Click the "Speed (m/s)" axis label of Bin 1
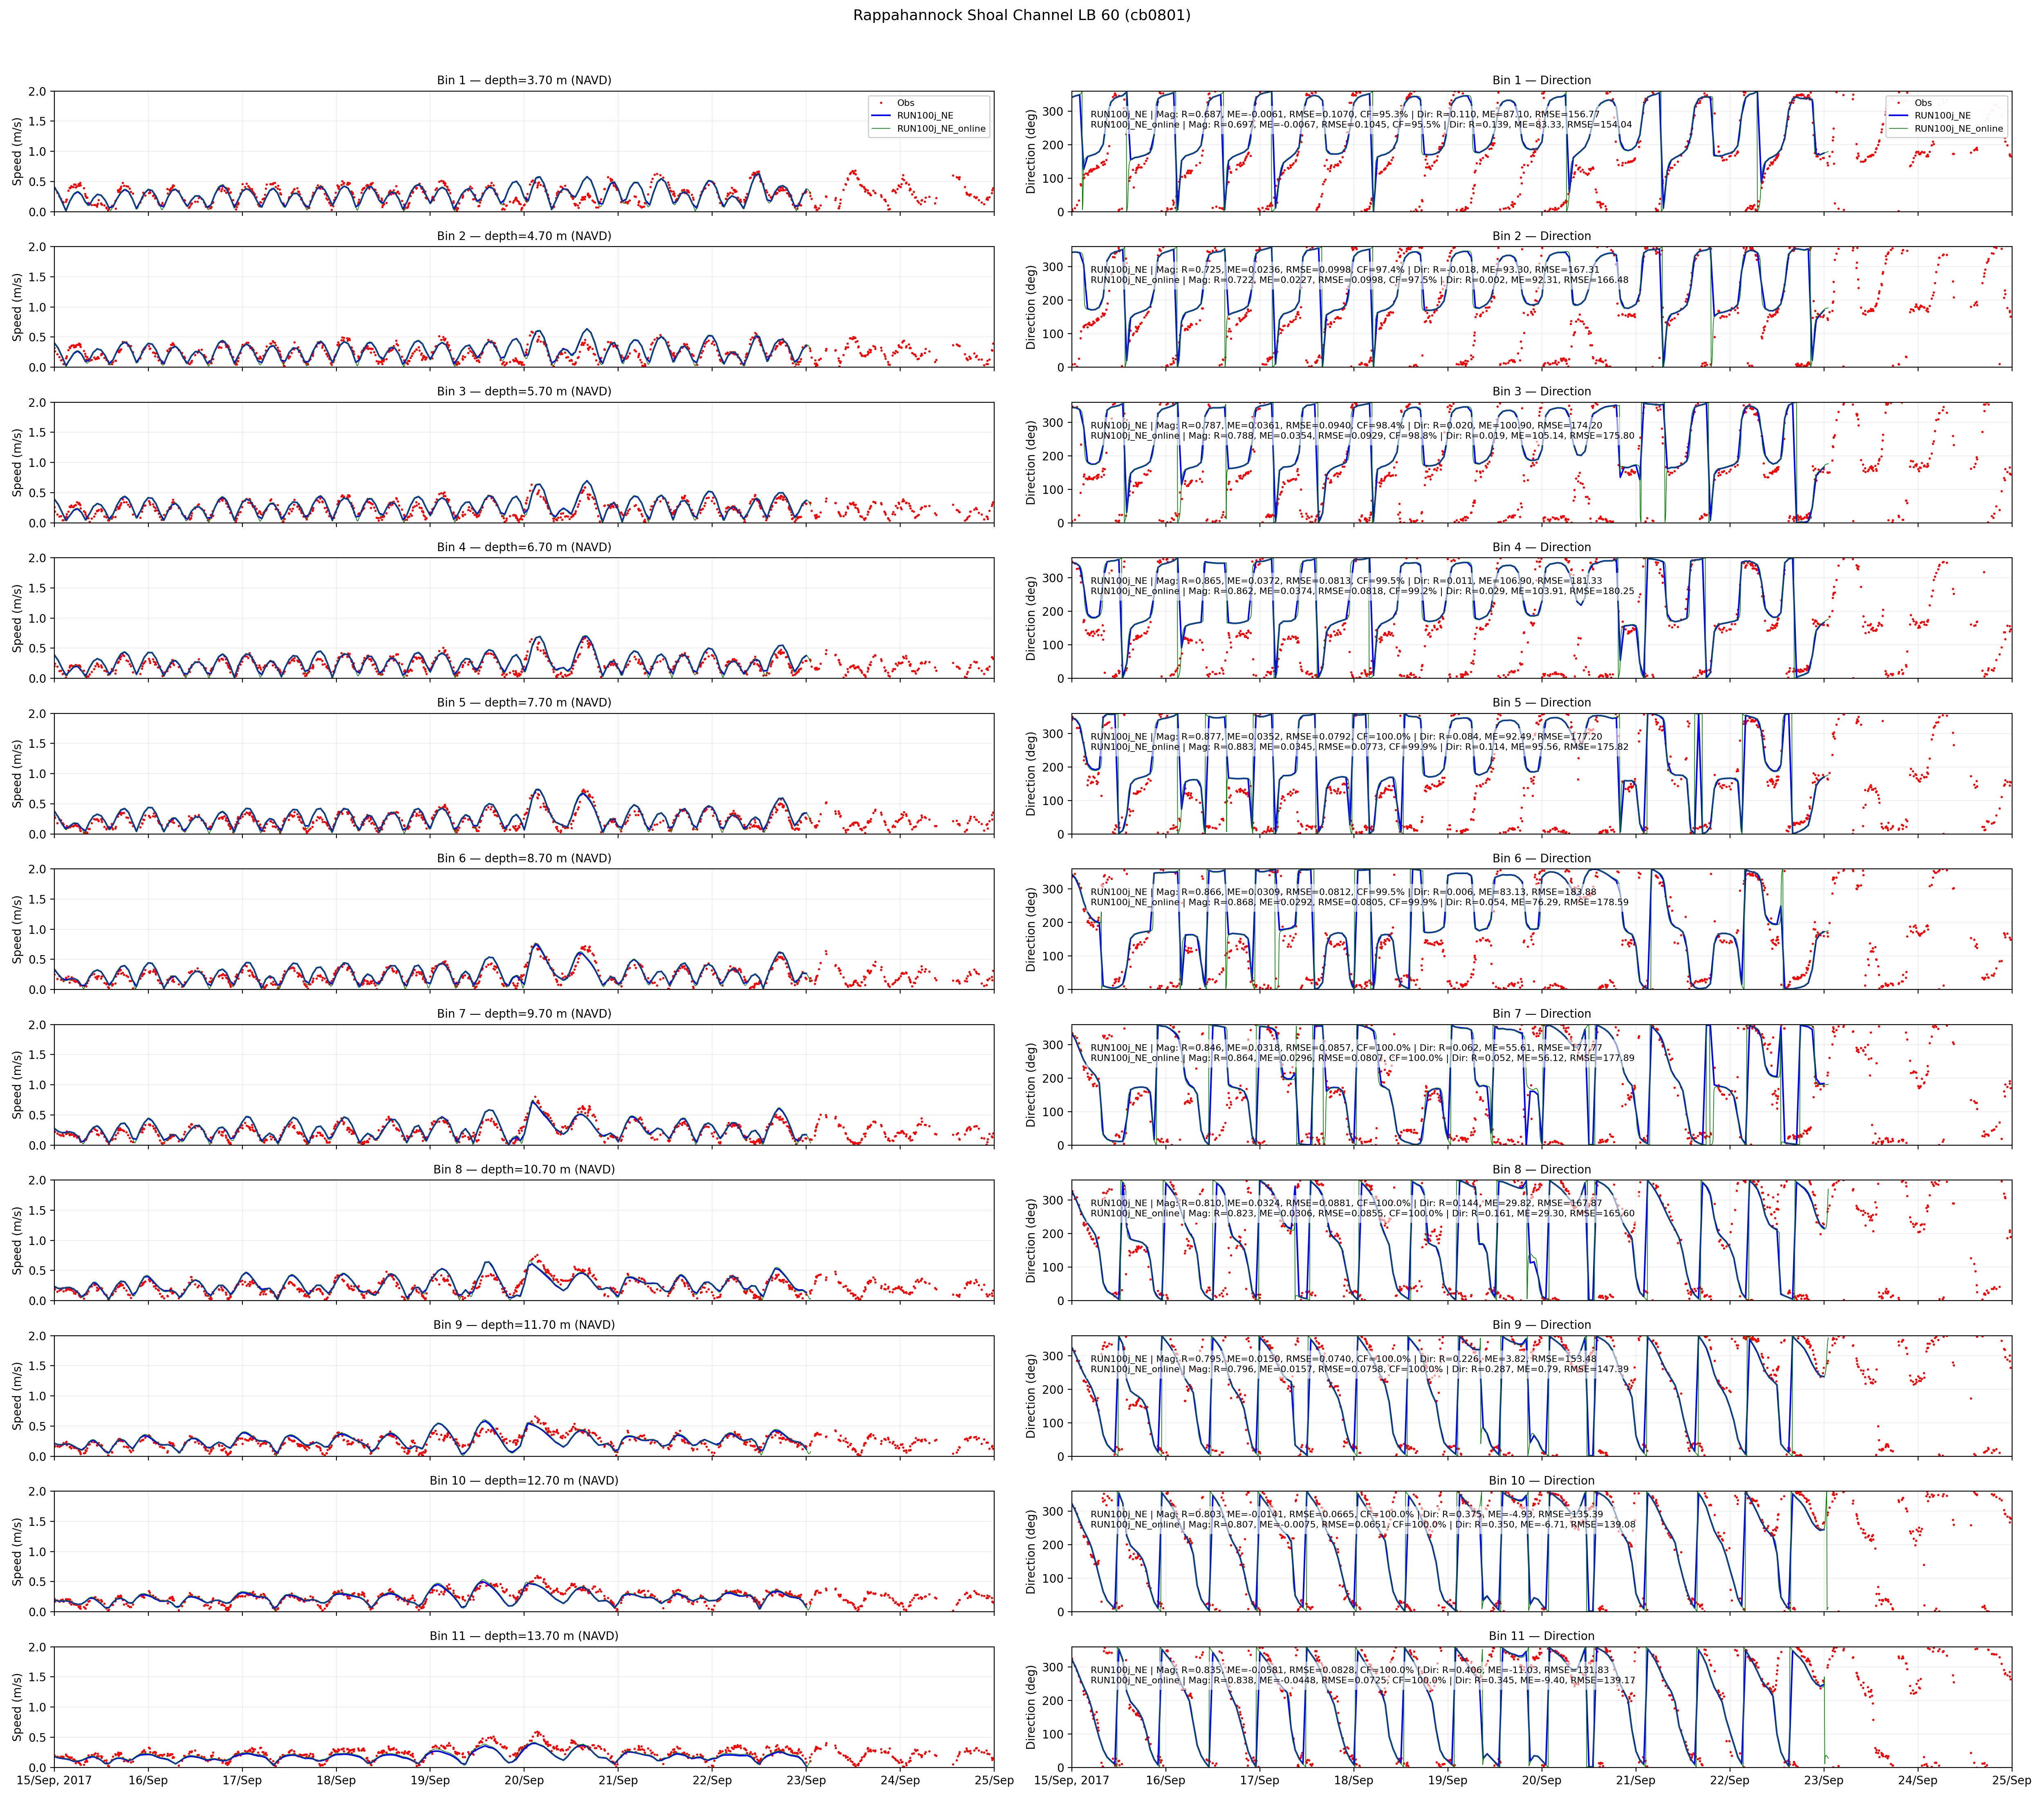 click(x=17, y=151)
